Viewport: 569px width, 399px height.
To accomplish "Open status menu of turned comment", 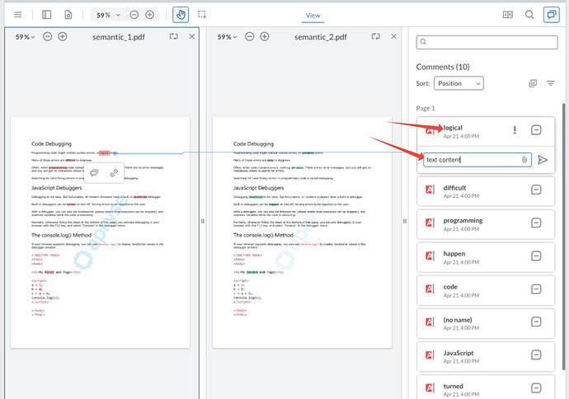I will tap(536, 388).
